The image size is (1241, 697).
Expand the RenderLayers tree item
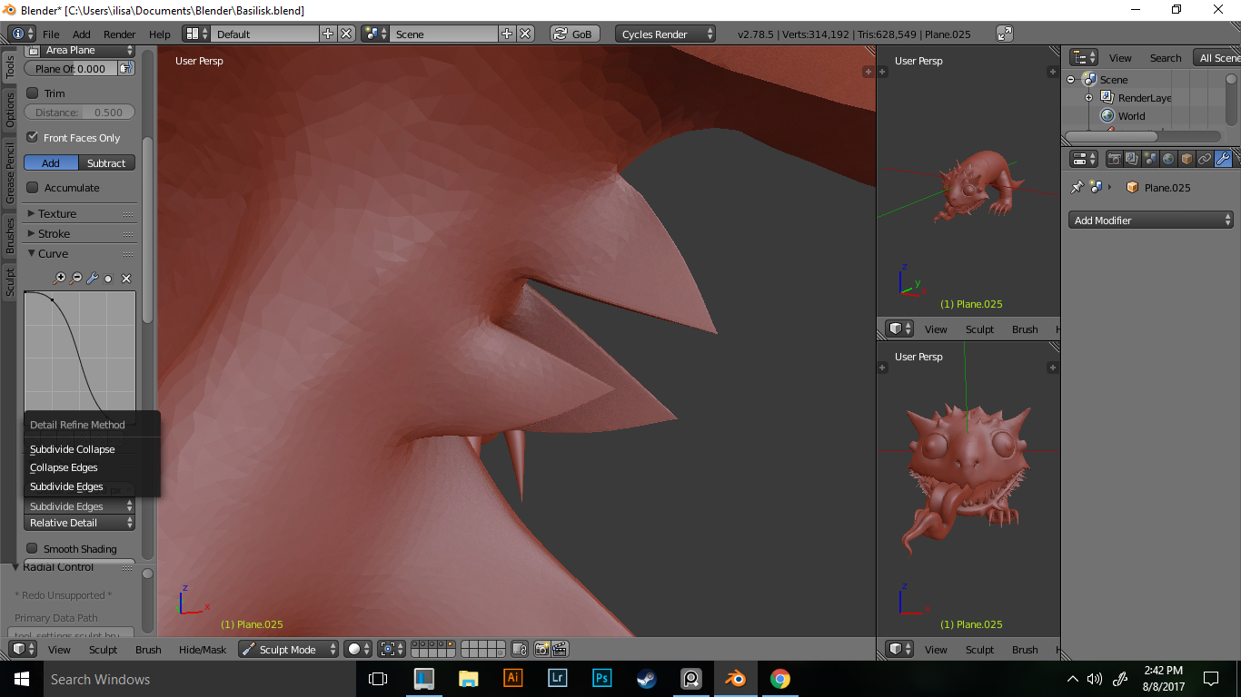click(1088, 98)
